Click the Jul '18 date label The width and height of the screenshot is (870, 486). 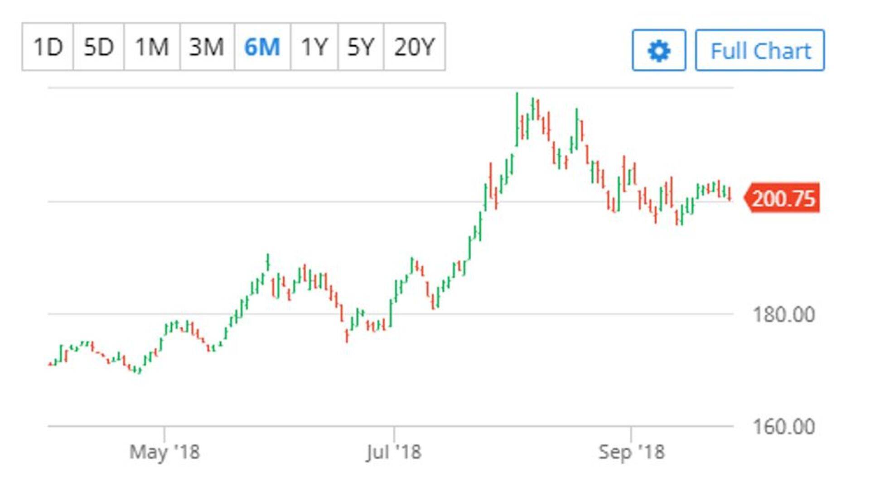click(394, 452)
